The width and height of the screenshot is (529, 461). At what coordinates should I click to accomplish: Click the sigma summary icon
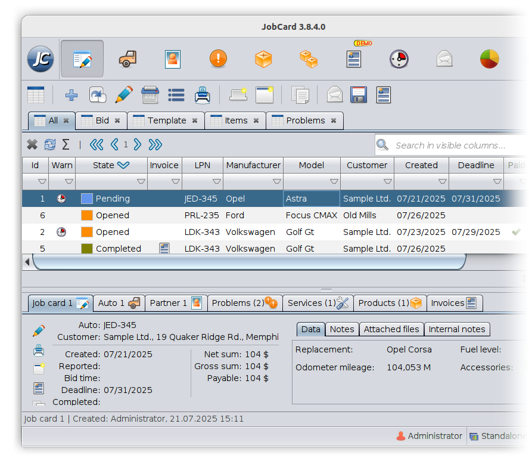[66, 144]
